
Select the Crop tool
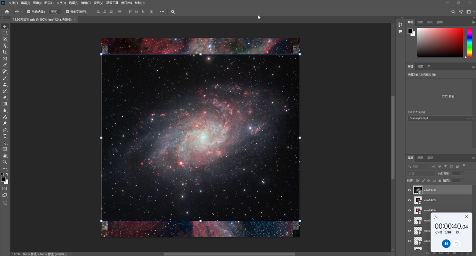(x=5, y=52)
